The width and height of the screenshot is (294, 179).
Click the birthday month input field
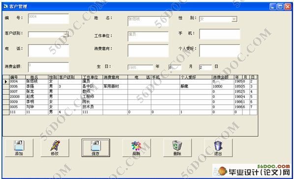(x=175, y=67)
